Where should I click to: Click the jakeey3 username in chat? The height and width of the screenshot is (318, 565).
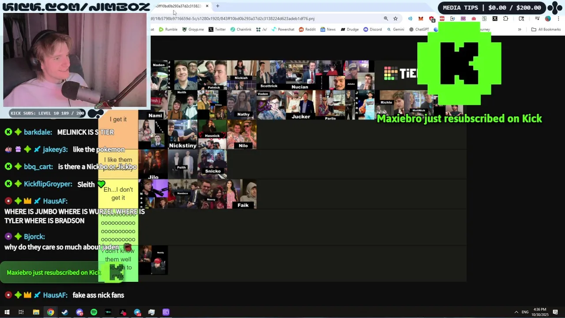[x=56, y=149]
